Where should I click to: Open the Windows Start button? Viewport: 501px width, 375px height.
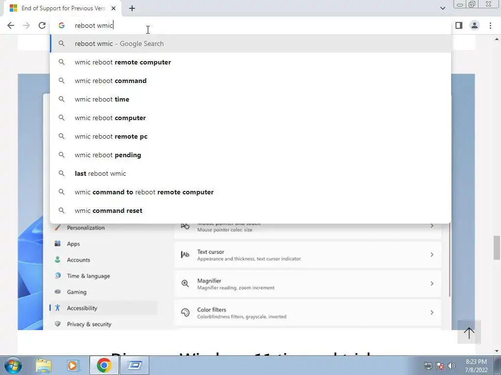[x=13, y=365]
